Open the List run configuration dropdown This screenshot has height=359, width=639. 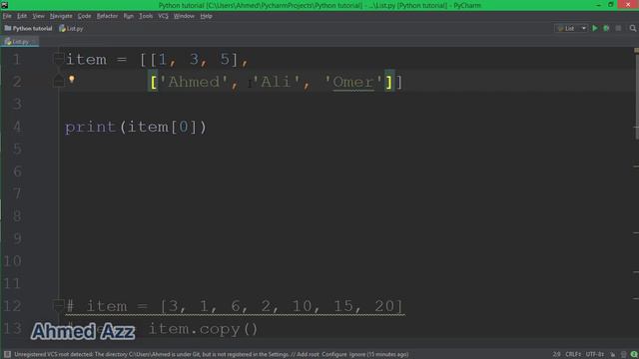pyautogui.click(x=571, y=28)
